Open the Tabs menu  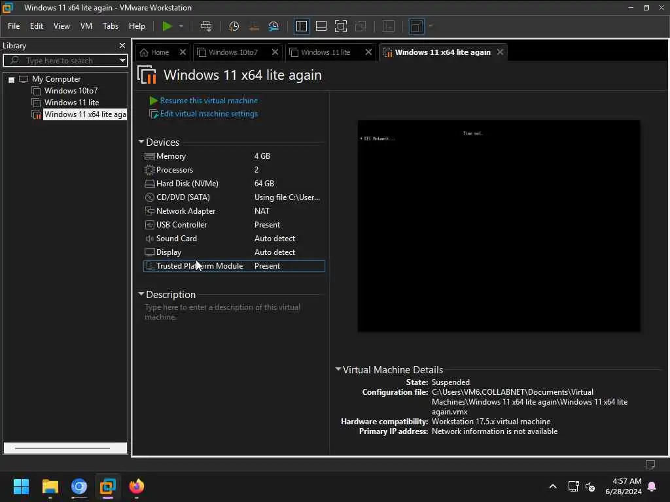[110, 26]
